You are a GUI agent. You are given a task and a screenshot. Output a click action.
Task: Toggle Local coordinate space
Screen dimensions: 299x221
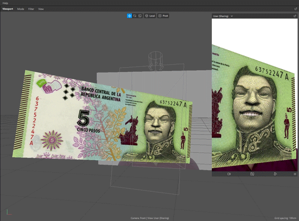click(150, 16)
